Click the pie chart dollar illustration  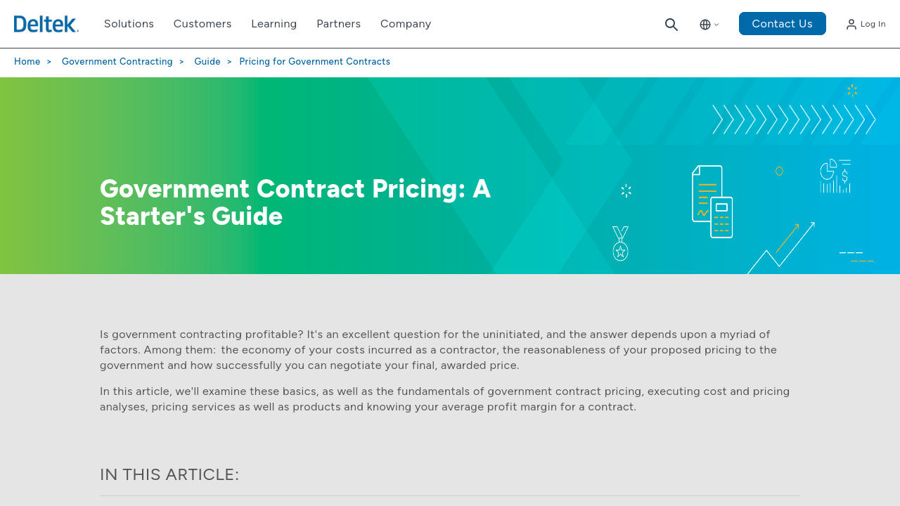pyautogui.click(x=835, y=176)
